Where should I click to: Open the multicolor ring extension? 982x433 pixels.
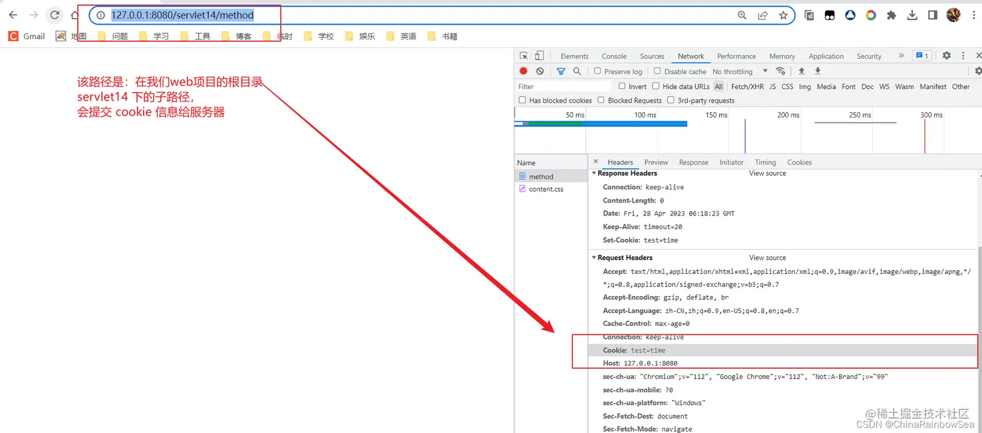point(871,15)
